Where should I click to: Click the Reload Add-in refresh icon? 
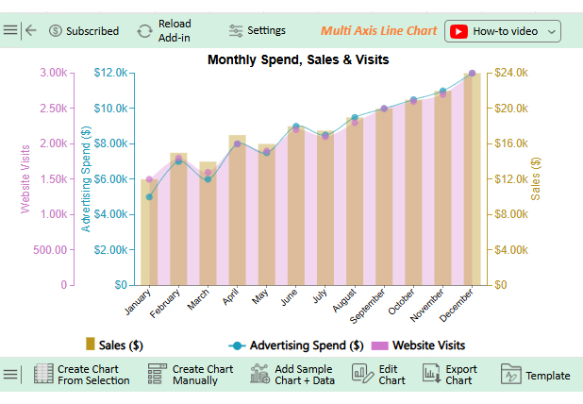point(144,30)
